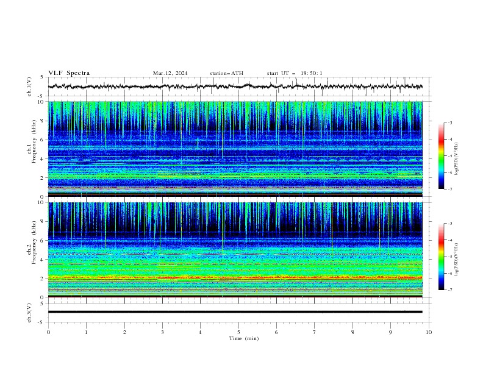Click time axis tick label "2"
Viewport: 483px width, 373px height.
[x=124, y=332]
